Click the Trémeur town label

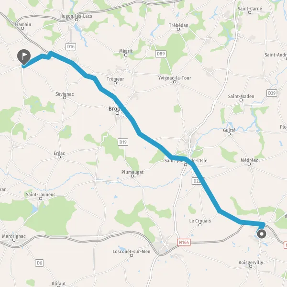tap(115, 79)
